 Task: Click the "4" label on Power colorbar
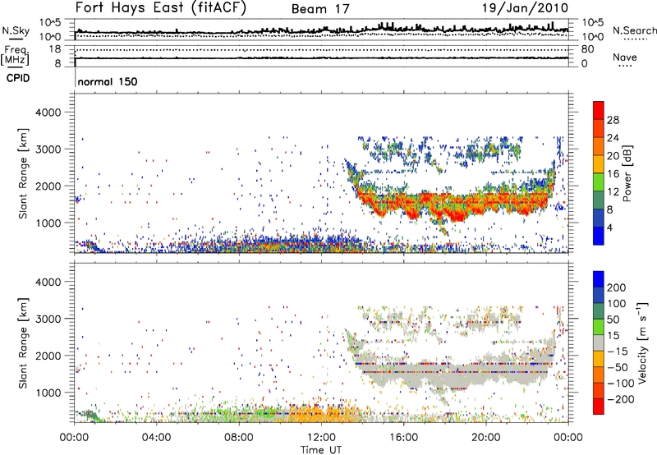pyautogui.click(x=610, y=227)
